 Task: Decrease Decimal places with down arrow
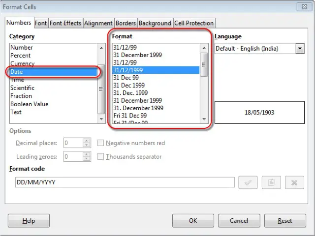tap(87, 145)
